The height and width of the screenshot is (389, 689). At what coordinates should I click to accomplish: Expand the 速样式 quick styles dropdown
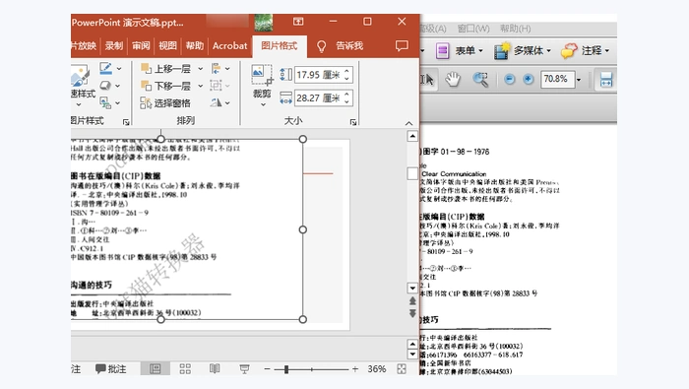pos(79,104)
